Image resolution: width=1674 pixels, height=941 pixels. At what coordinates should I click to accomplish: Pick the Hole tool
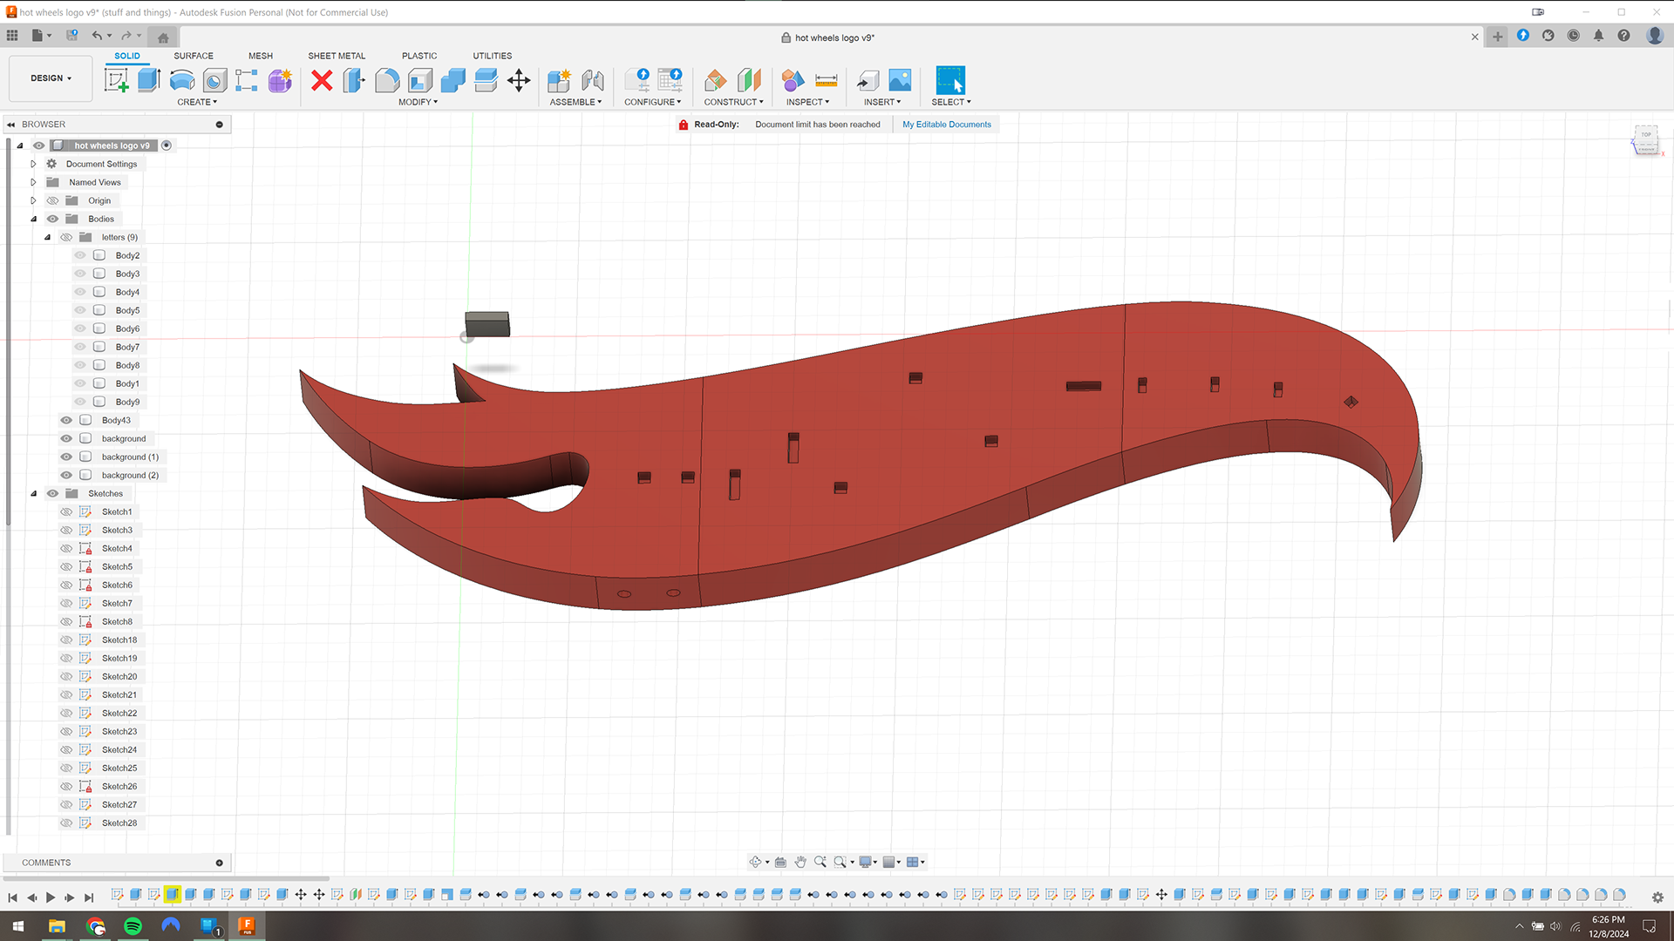pyautogui.click(x=214, y=80)
